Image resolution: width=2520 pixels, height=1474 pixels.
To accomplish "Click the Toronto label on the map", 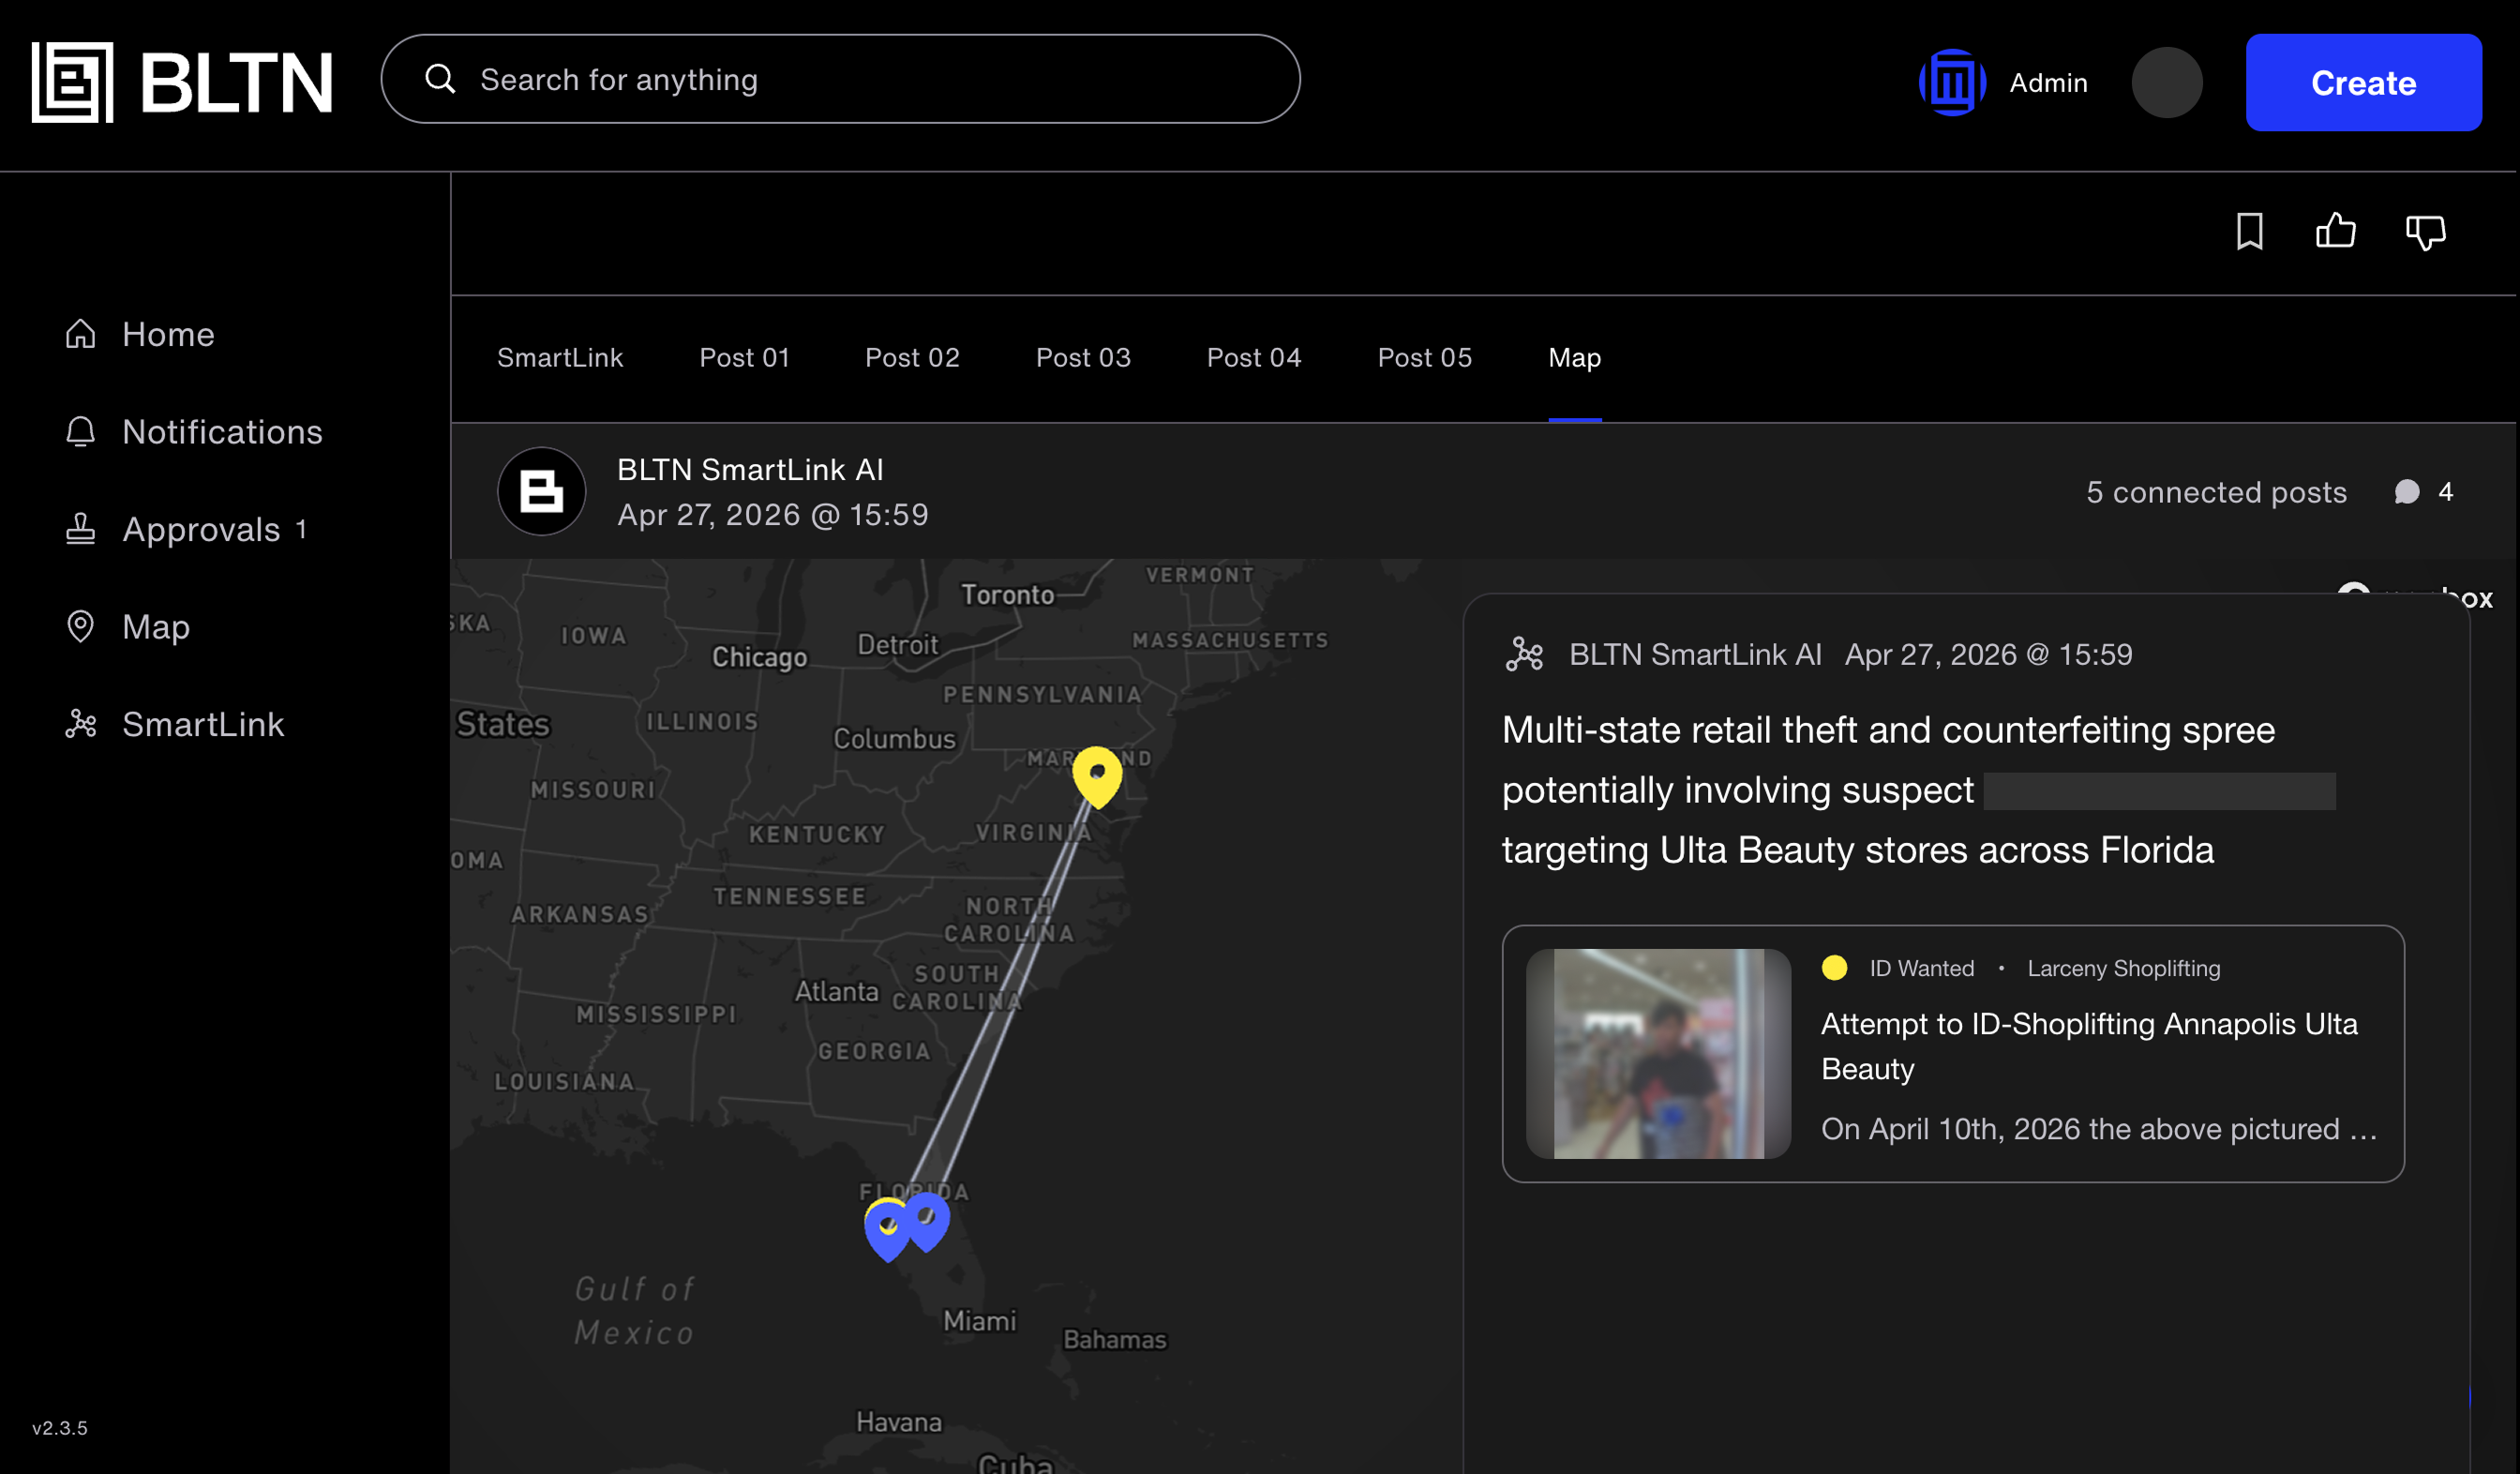I will click(1007, 595).
